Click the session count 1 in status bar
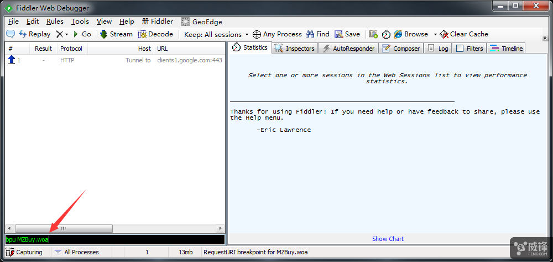 point(147,252)
